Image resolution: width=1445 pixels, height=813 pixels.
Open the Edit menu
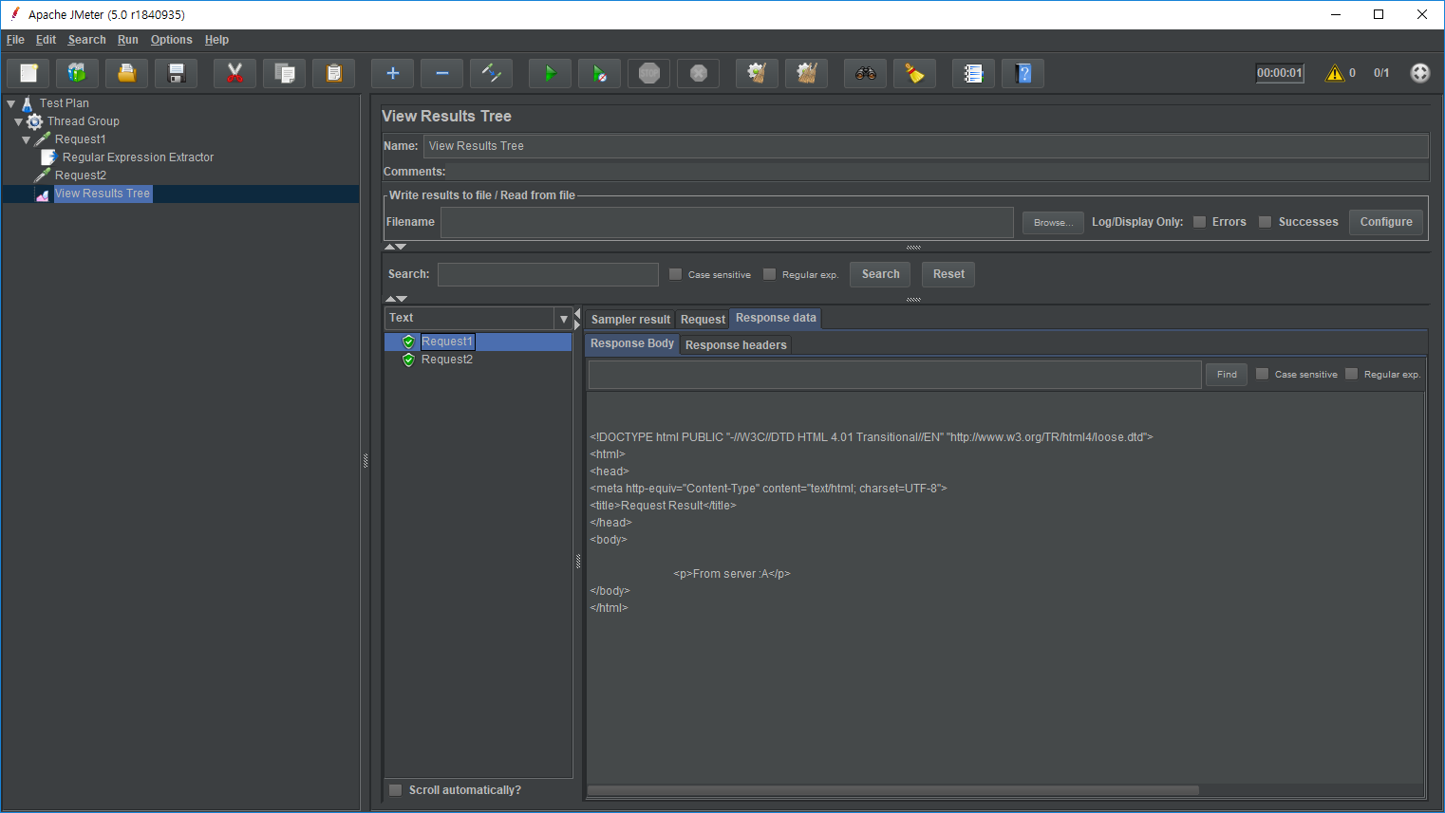46,40
